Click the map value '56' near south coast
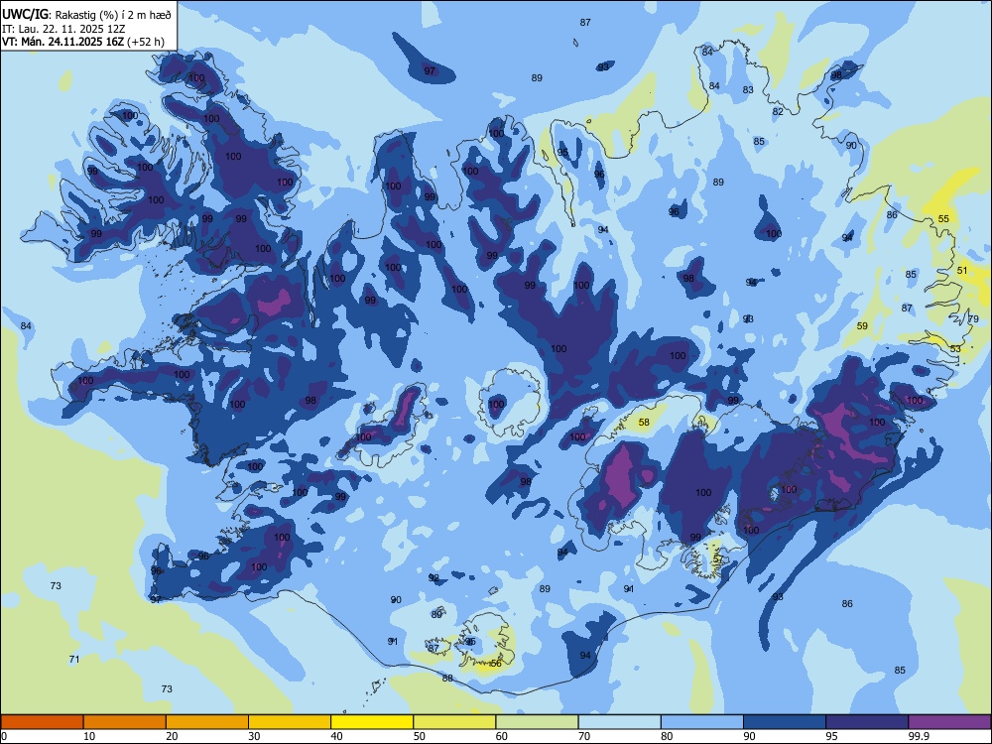The height and width of the screenshot is (744, 992). (496, 663)
